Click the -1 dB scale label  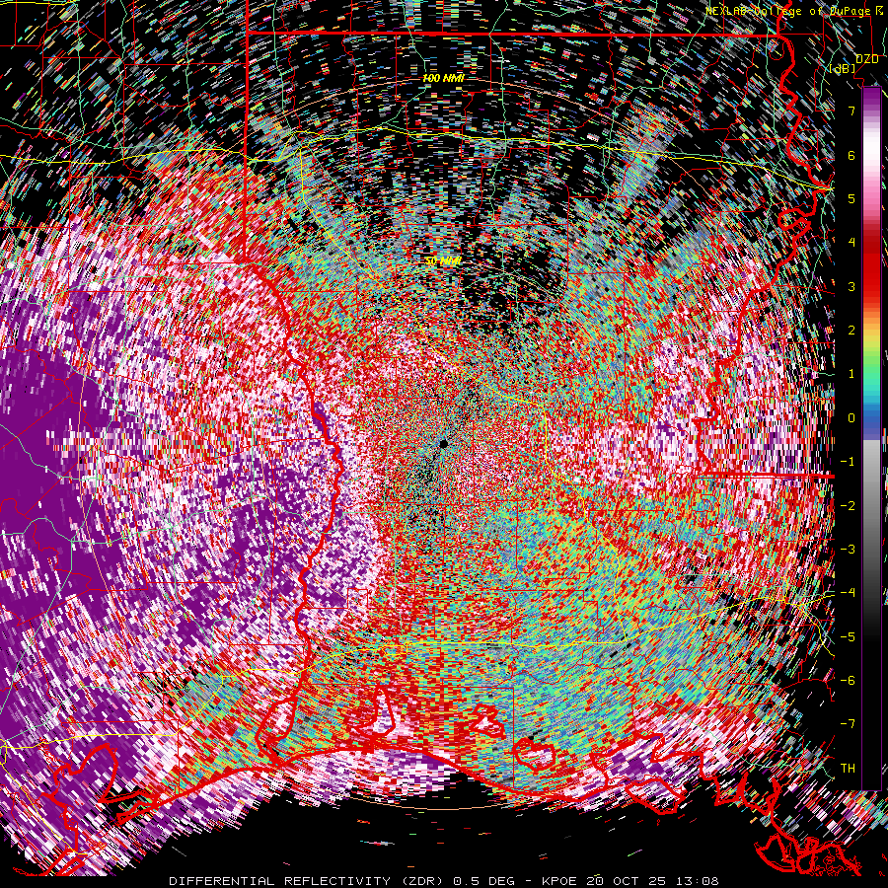[x=848, y=462]
